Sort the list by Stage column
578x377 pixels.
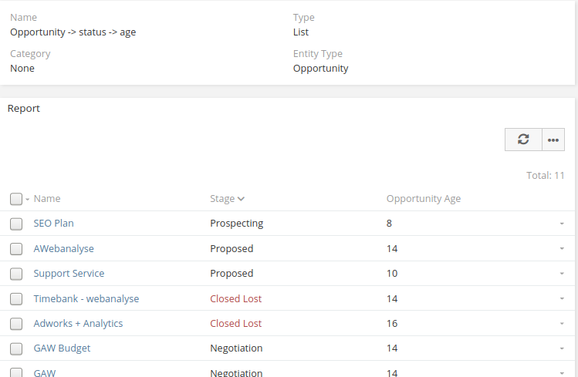pyautogui.click(x=222, y=199)
